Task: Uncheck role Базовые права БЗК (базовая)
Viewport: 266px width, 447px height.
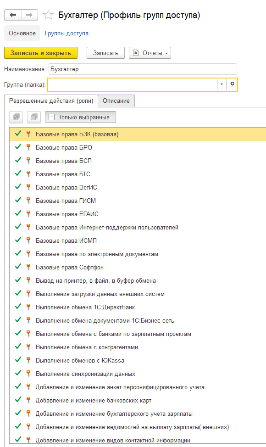Action: (18, 134)
